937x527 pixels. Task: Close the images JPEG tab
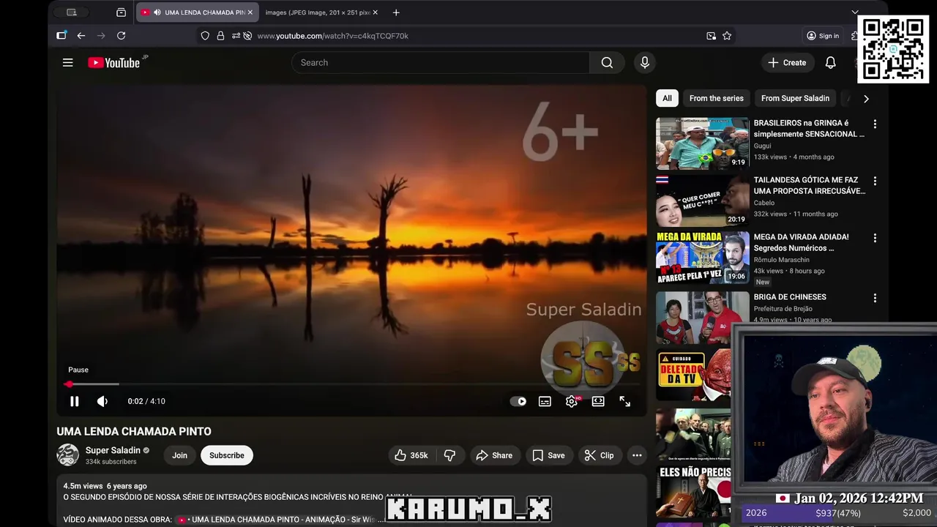[x=376, y=12]
